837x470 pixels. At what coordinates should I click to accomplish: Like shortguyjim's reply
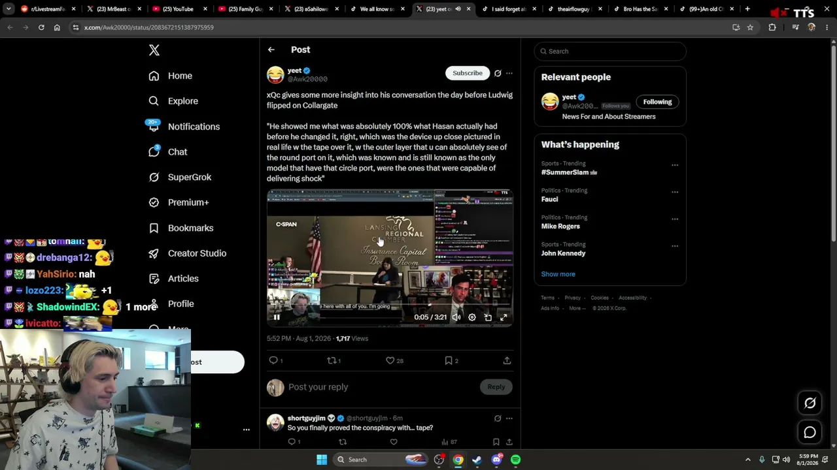(394, 442)
